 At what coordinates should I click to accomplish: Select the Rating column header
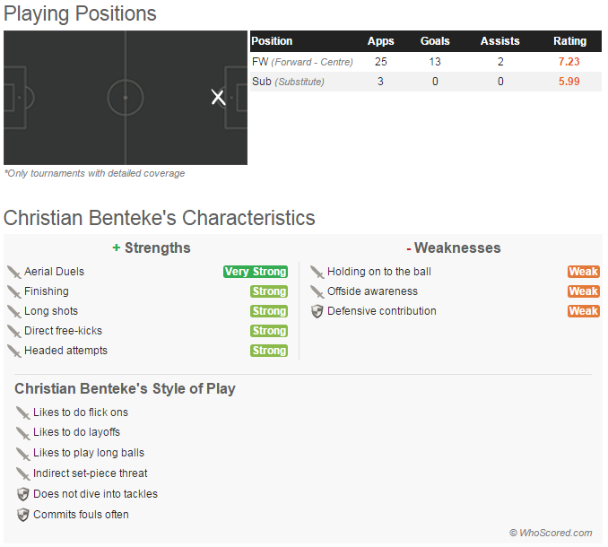tap(569, 41)
